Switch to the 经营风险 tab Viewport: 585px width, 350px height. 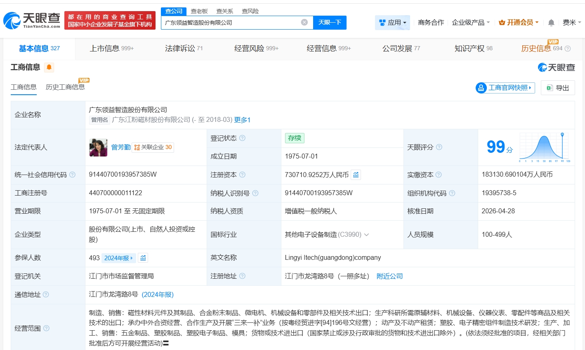[256, 49]
